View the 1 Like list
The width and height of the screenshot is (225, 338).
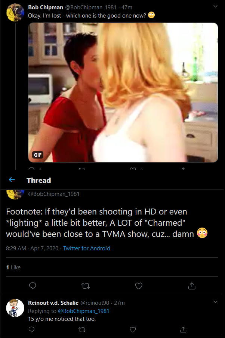13,267
